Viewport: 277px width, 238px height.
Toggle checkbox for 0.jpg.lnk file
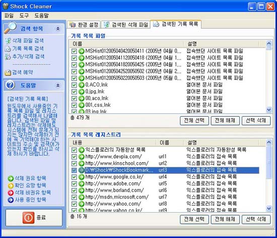[74, 91]
